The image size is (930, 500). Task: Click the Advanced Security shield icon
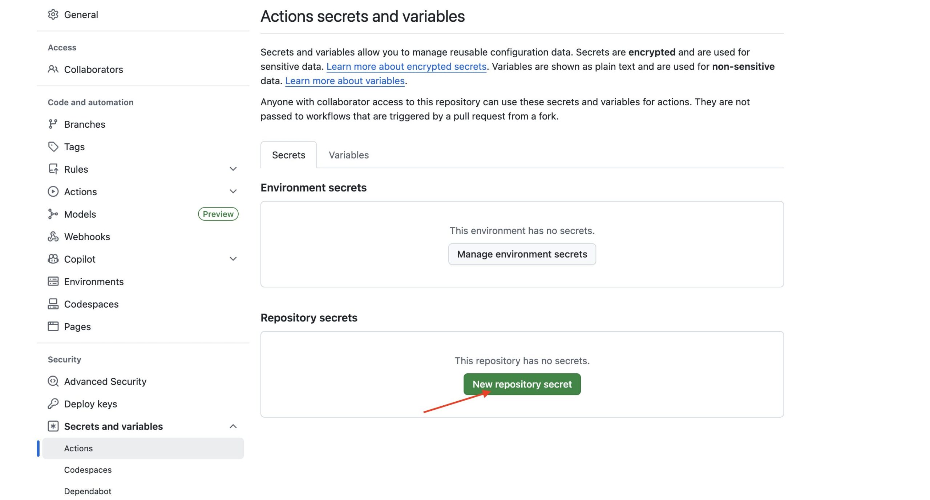[x=53, y=381]
